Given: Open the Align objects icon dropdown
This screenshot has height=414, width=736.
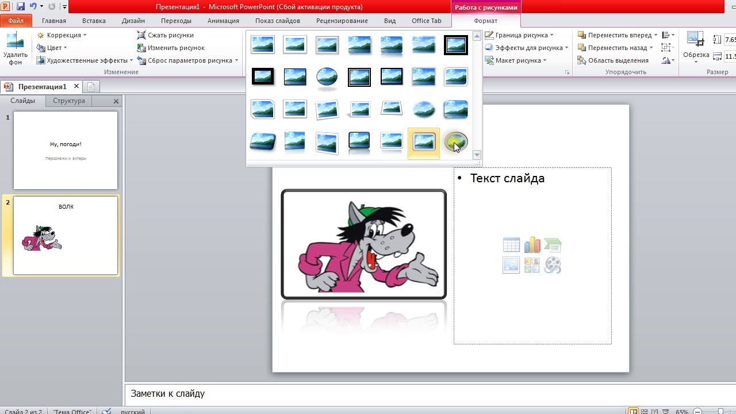Looking at the screenshot, I should [669, 35].
